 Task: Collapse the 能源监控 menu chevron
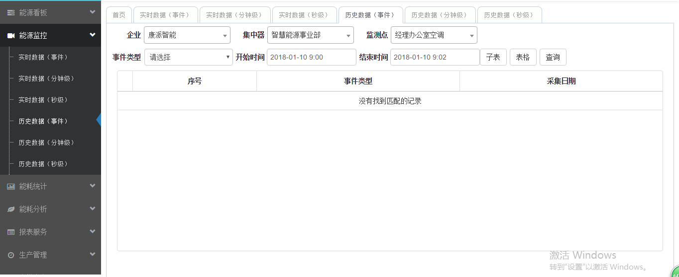click(x=92, y=35)
